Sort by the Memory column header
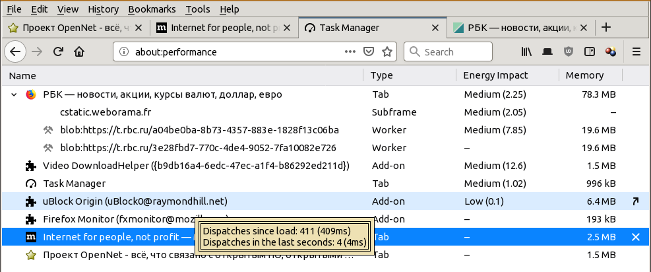The width and height of the screenshot is (651, 272). (584, 75)
